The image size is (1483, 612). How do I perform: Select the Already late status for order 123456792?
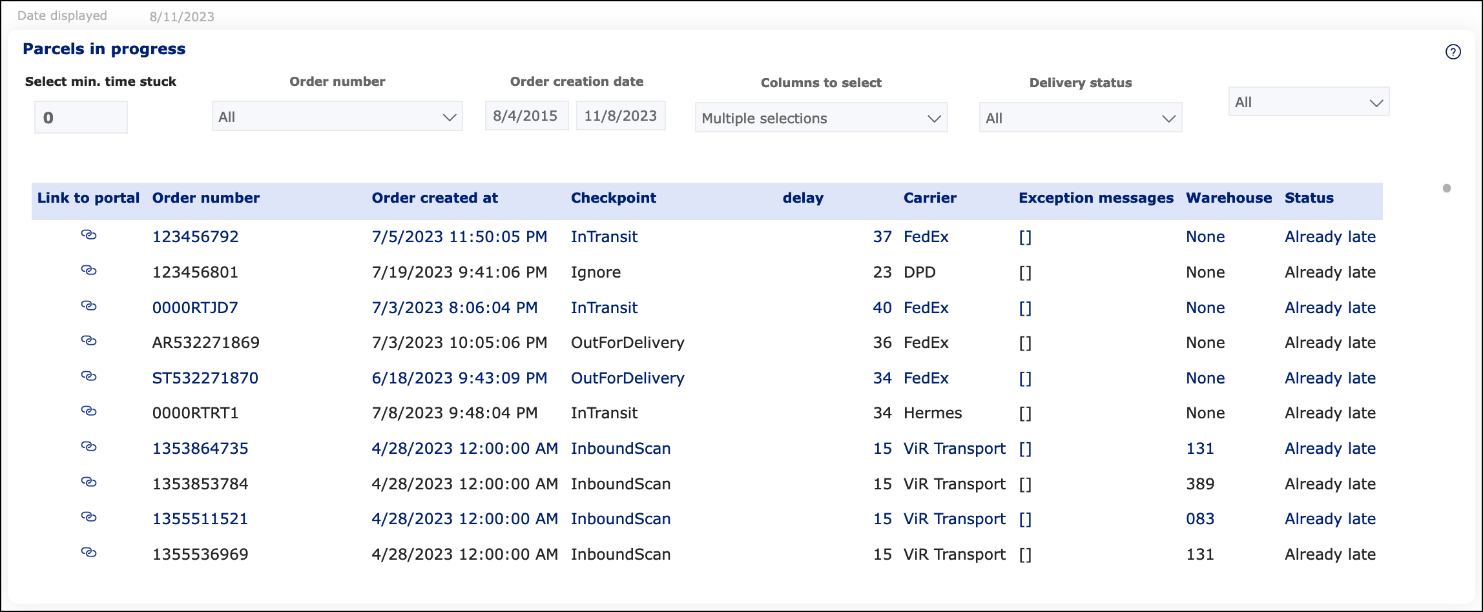click(1330, 237)
